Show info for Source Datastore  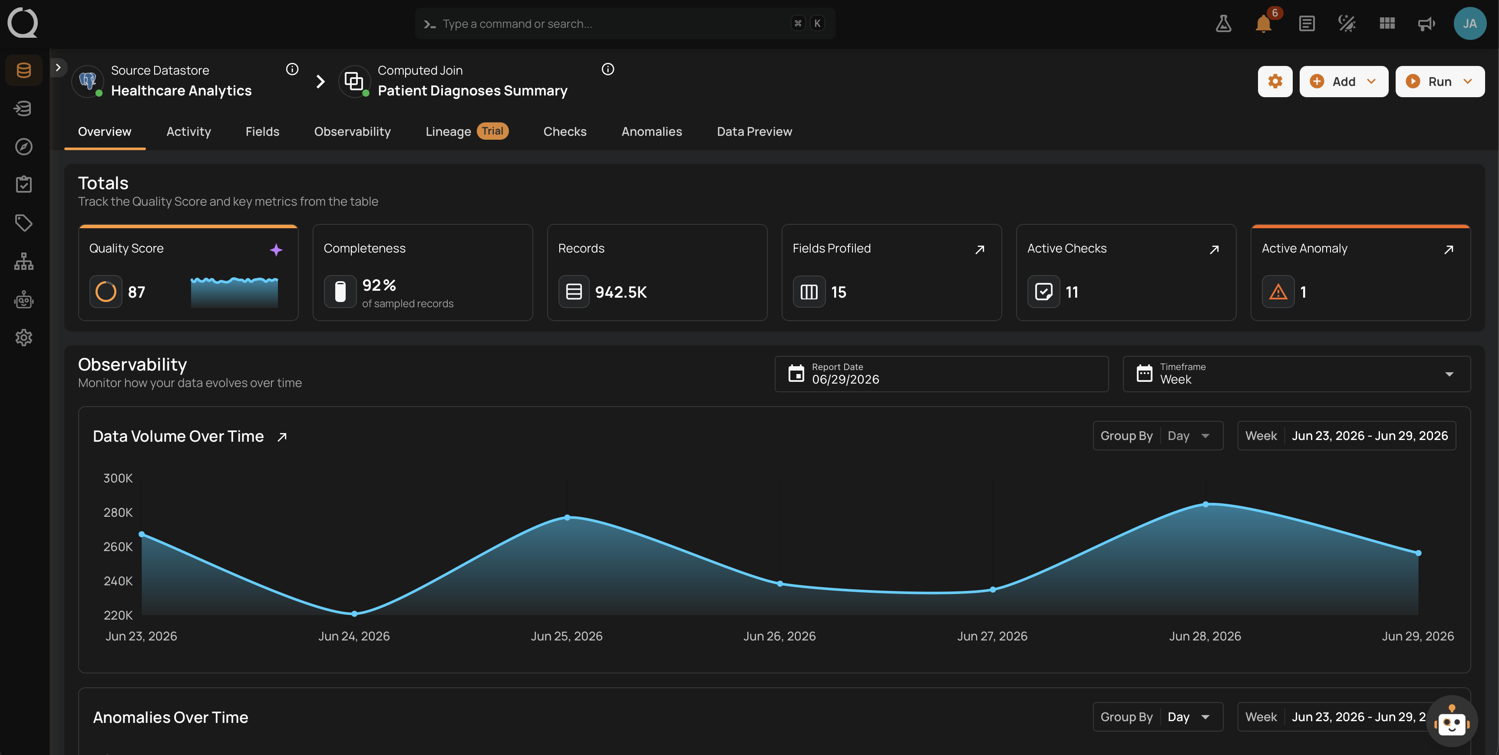(x=292, y=69)
